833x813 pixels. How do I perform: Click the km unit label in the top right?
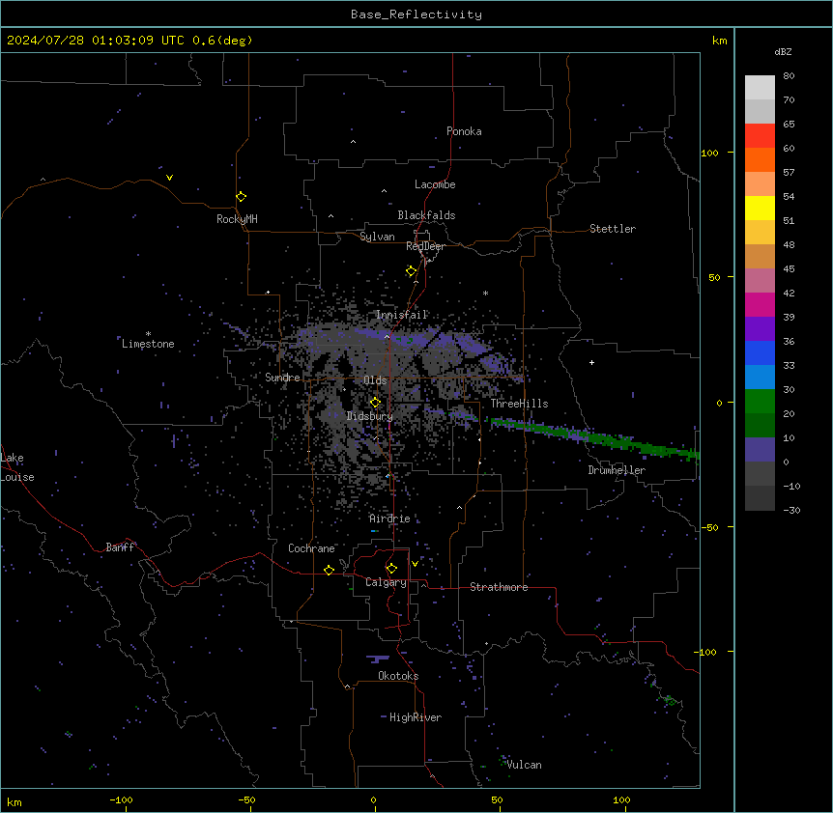coord(719,41)
